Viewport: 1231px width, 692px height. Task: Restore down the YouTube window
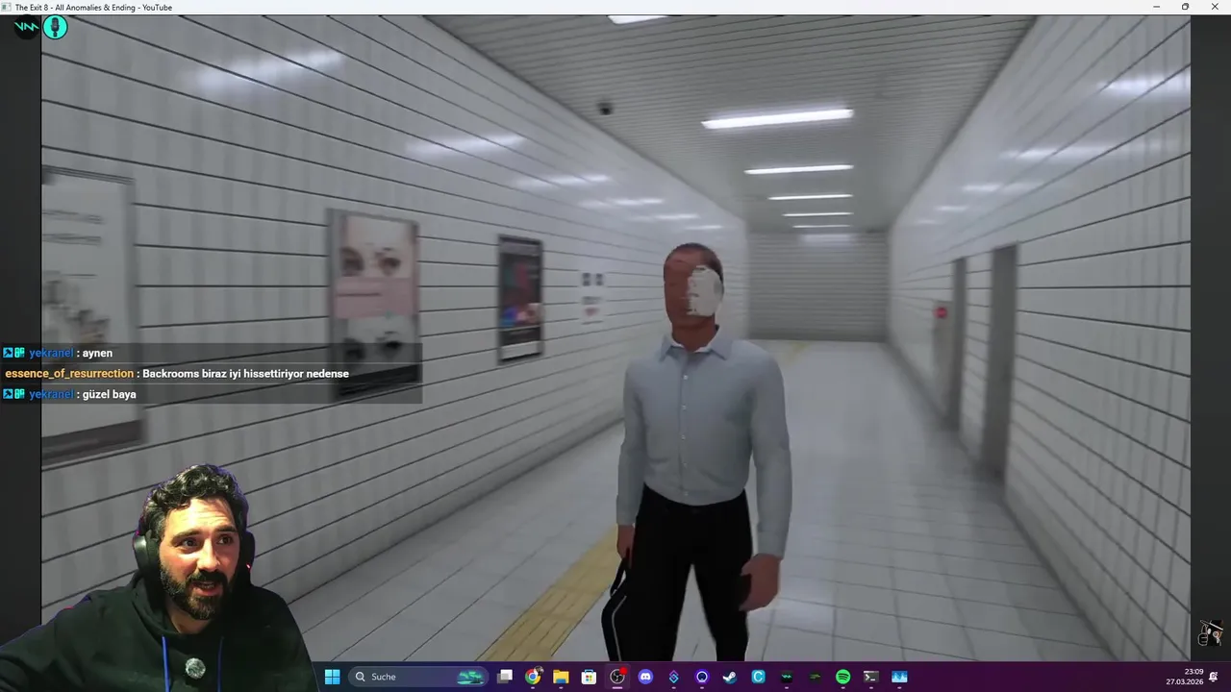point(1185,7)
